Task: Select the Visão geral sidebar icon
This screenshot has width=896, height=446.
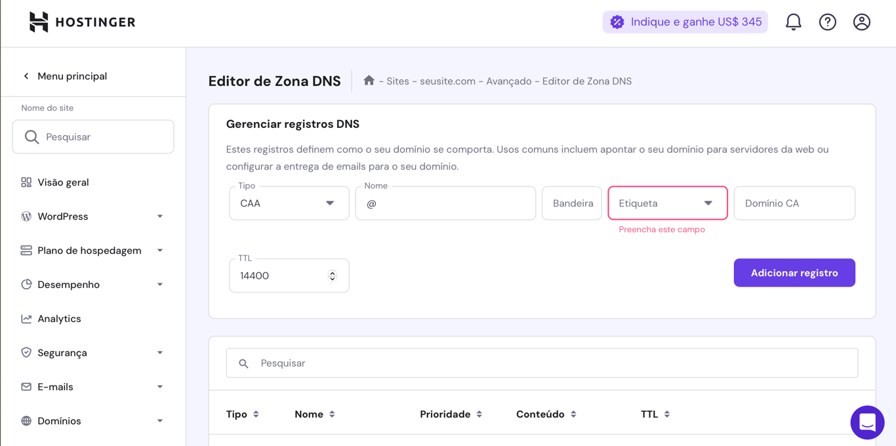Action: 26,182
